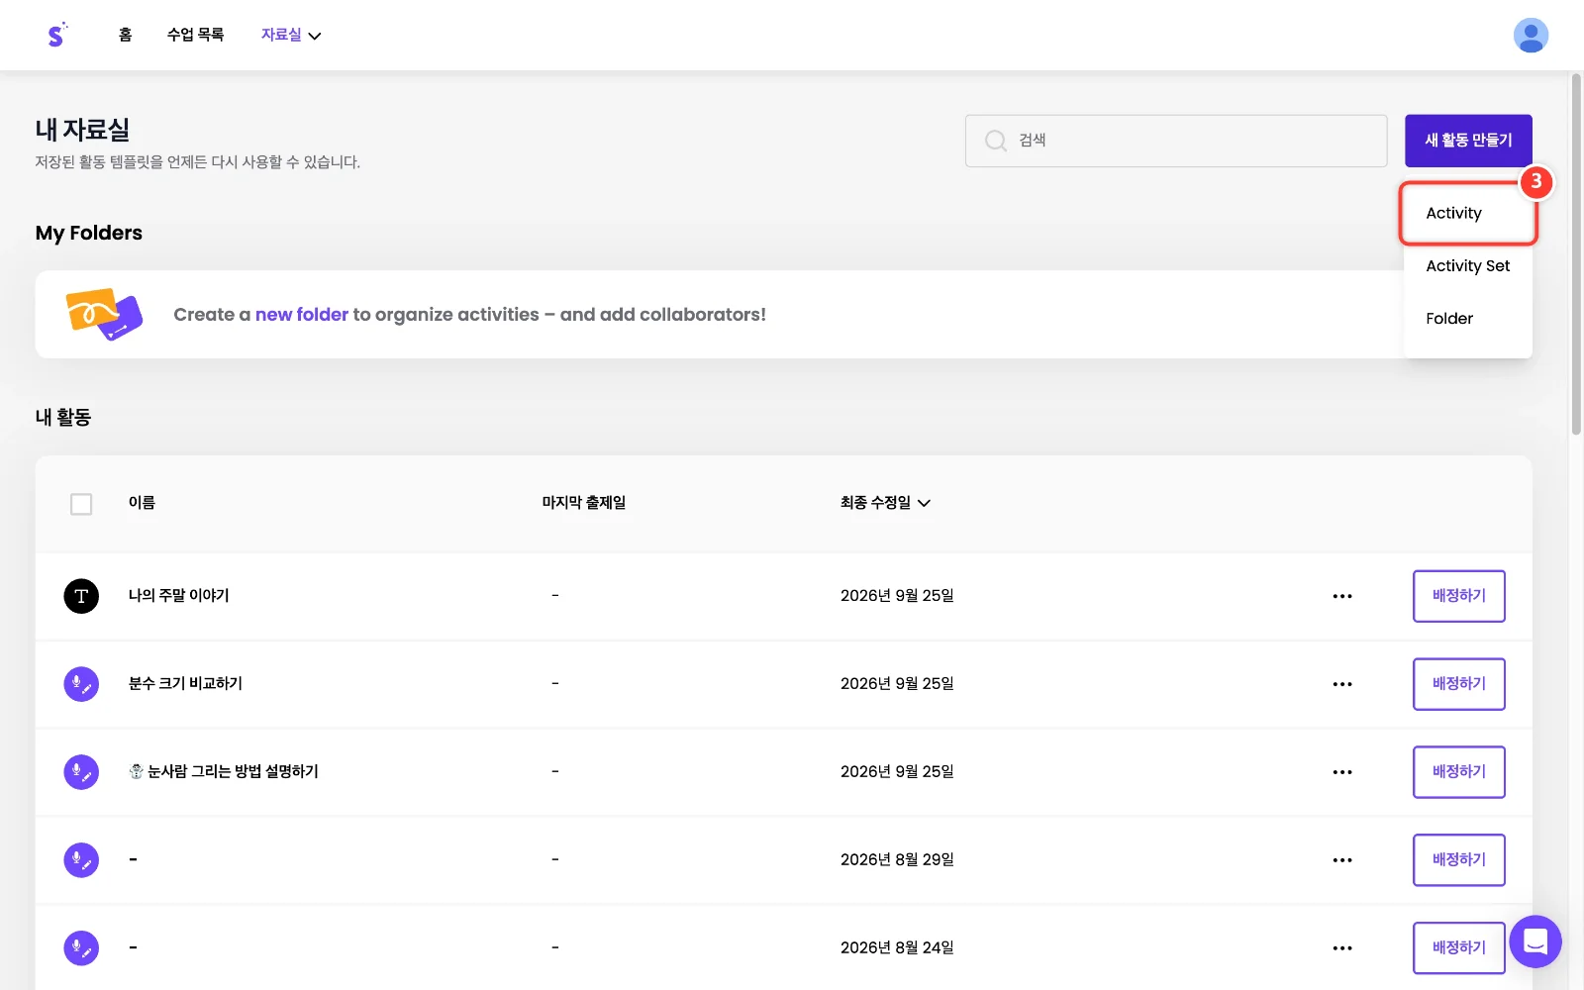Open the activity 분수 크기 비교하기
This screenshot has width=1584, height=990.
coord(185,684)
